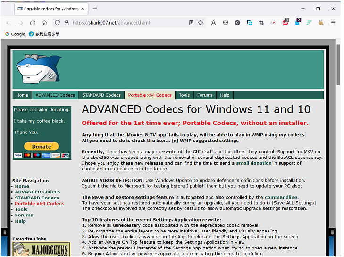Image resolution: width=344 pixels, height=257 pixels.
Task: Click the credit card logos under Donate
Action: [42, 155]
